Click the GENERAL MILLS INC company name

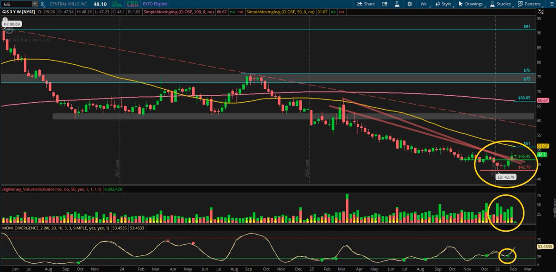[x=68, y=4]
